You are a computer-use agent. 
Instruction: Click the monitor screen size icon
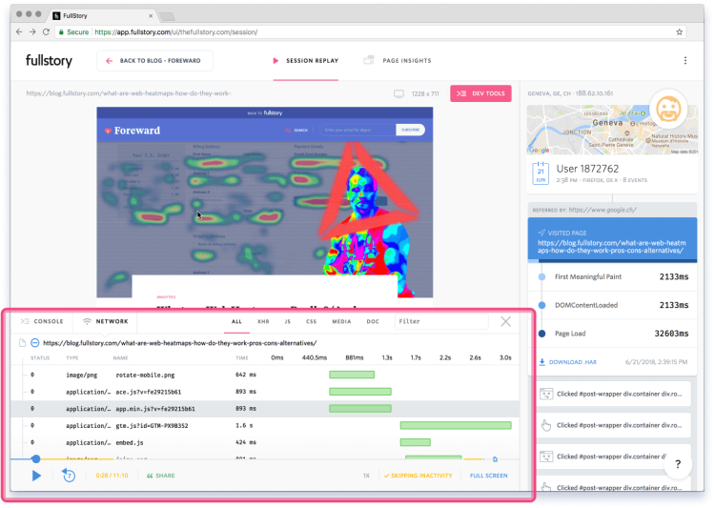[x=398, y=94]
